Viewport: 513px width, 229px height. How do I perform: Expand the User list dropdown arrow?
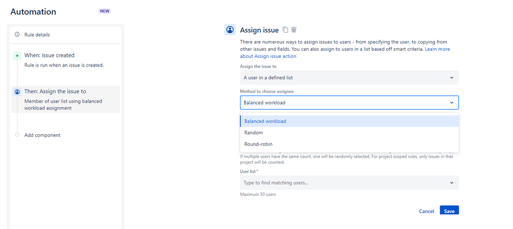451,183
